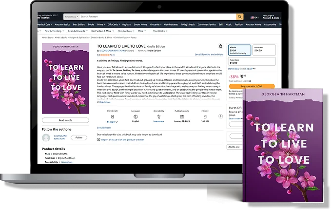The width and height of the screenshot is (331, 210).
Task: Click the book cover thumbnail on the page
Action: click(x=65, y=78)
